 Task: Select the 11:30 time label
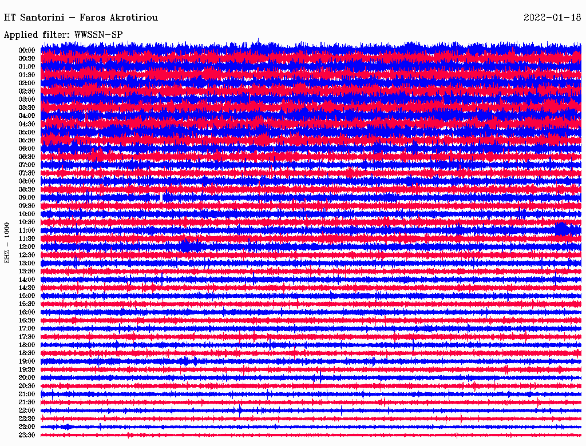tap(27, 238)
